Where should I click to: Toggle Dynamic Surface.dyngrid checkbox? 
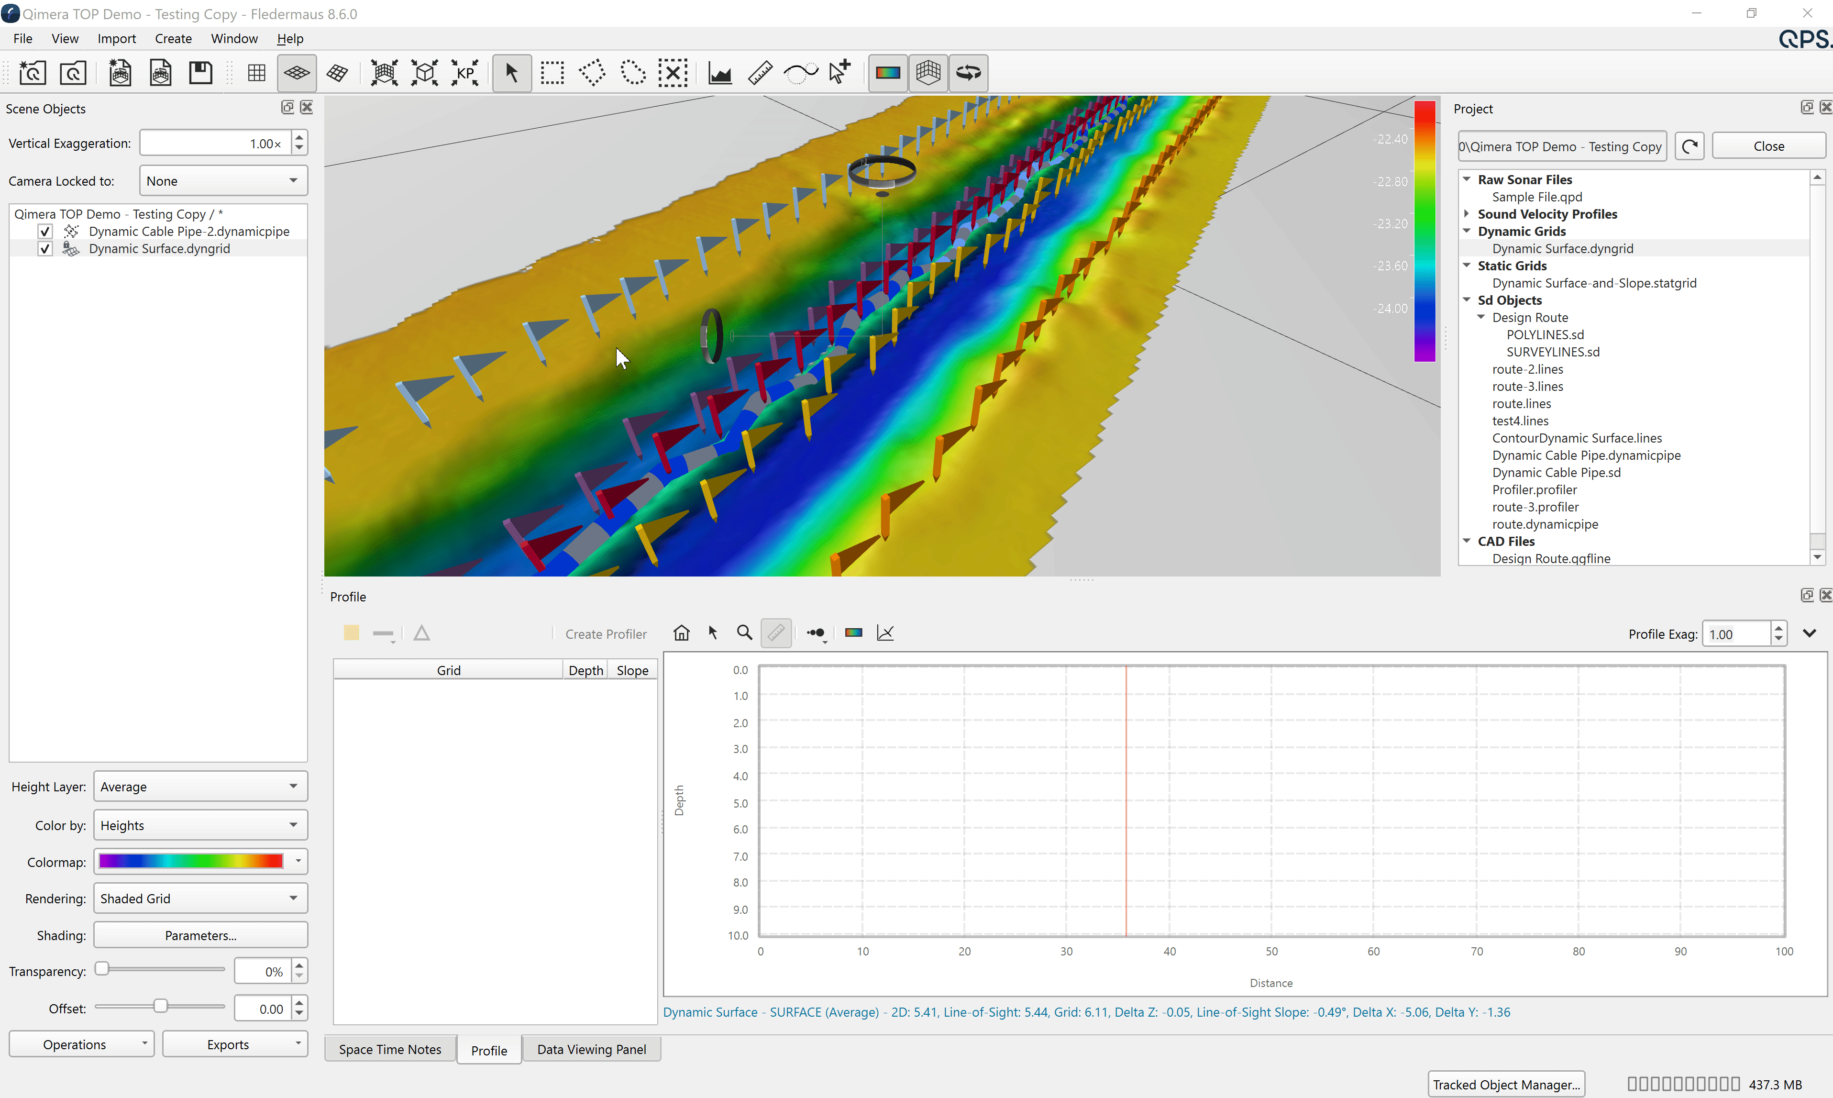pyautogui.click(x=45, y=249)
